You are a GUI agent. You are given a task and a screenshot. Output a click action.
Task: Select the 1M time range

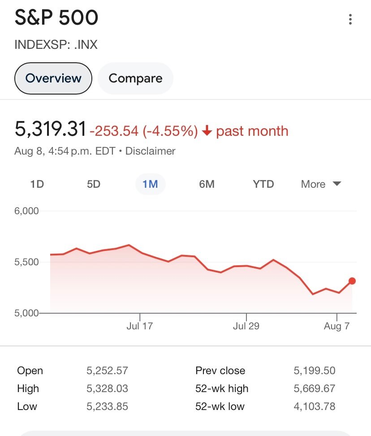[150, 184]
